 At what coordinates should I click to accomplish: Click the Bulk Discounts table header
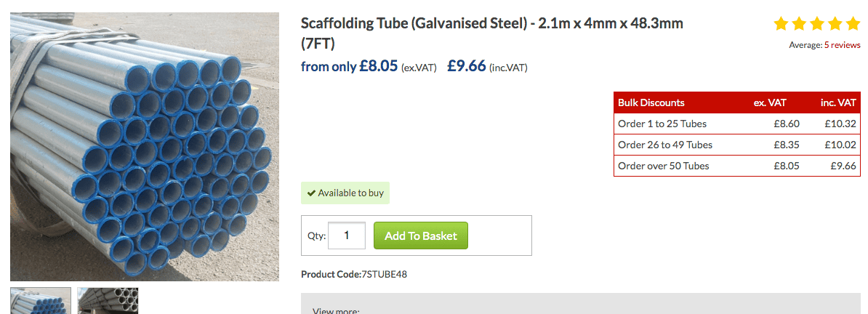tap(651, 102)
